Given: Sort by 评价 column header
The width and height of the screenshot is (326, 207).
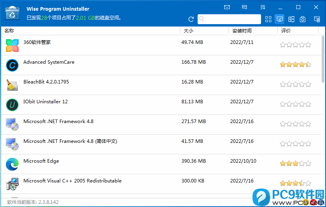Looking at the screenshot, I should pyautogui.click(x=286, y=31).
